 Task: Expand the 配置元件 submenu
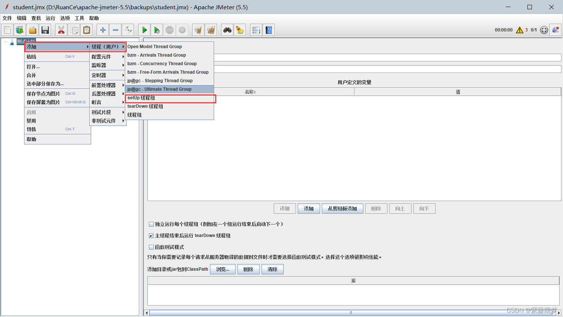point(108,57)
